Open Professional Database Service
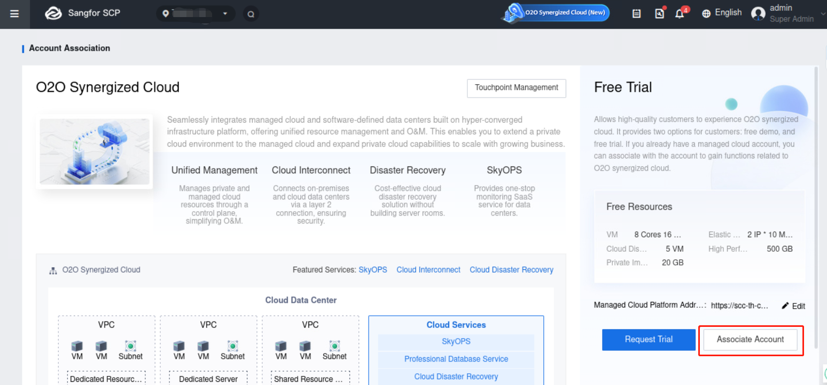This screenshot has width=827, height=385. click(456, 359)
